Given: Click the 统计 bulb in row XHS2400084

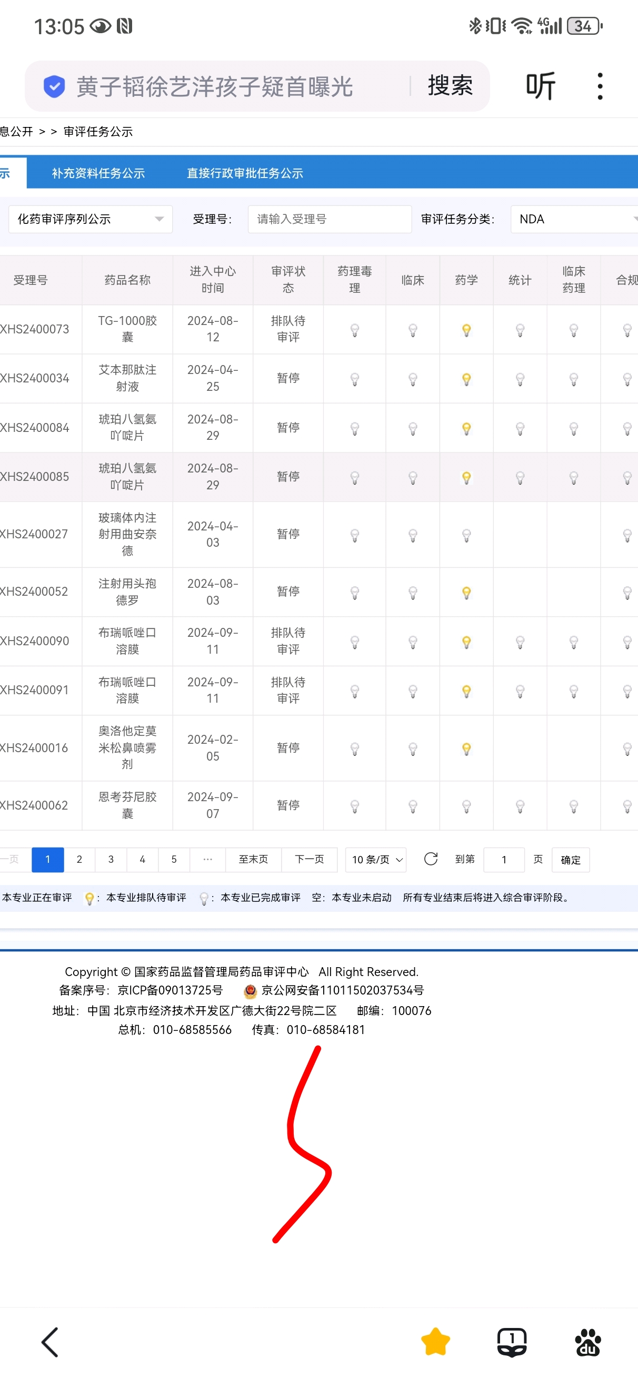Looking at the screenshot, I should (520, 428).
